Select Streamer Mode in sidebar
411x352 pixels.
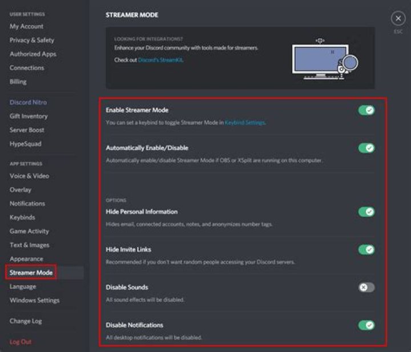pyautogui.click(x=31, y=273)
